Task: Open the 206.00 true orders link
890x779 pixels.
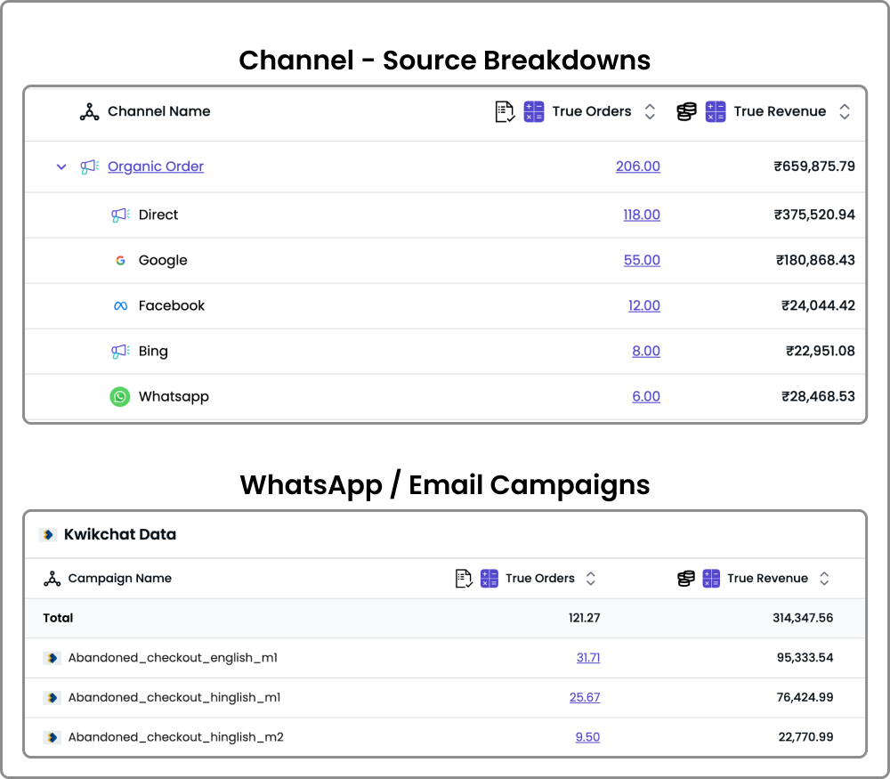Action: click(637, 166)
